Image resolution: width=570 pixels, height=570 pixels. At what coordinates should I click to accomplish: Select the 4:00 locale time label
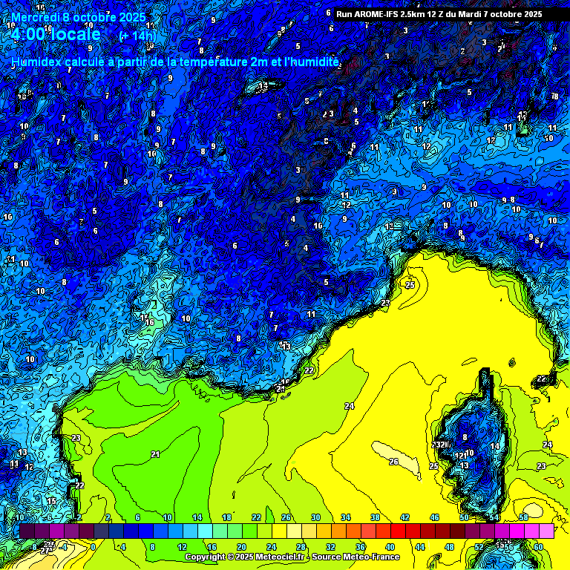point(56,34)
